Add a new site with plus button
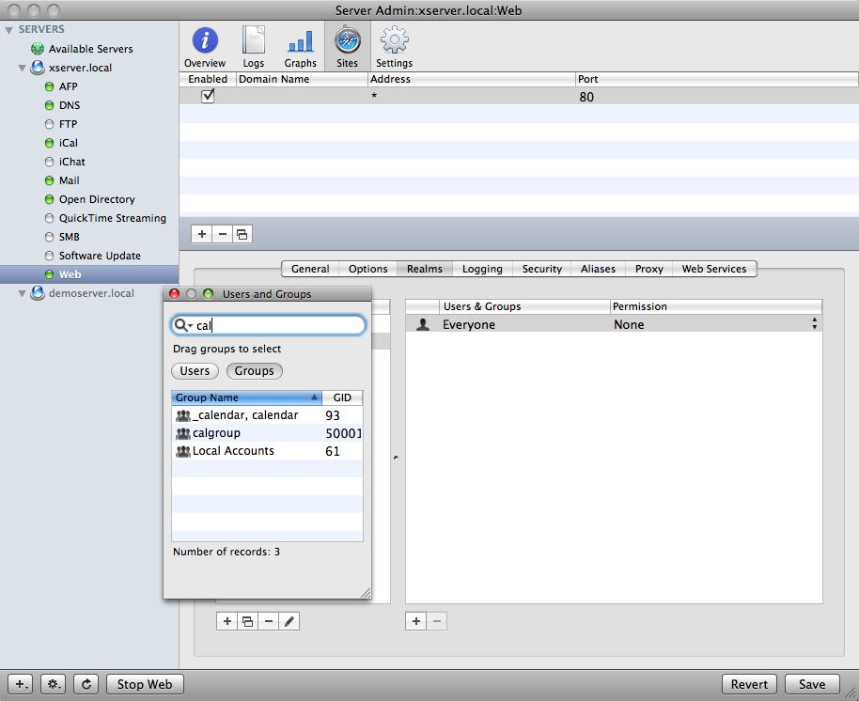Viewport: 859px width, 701px height. click(x=202, y=234)
